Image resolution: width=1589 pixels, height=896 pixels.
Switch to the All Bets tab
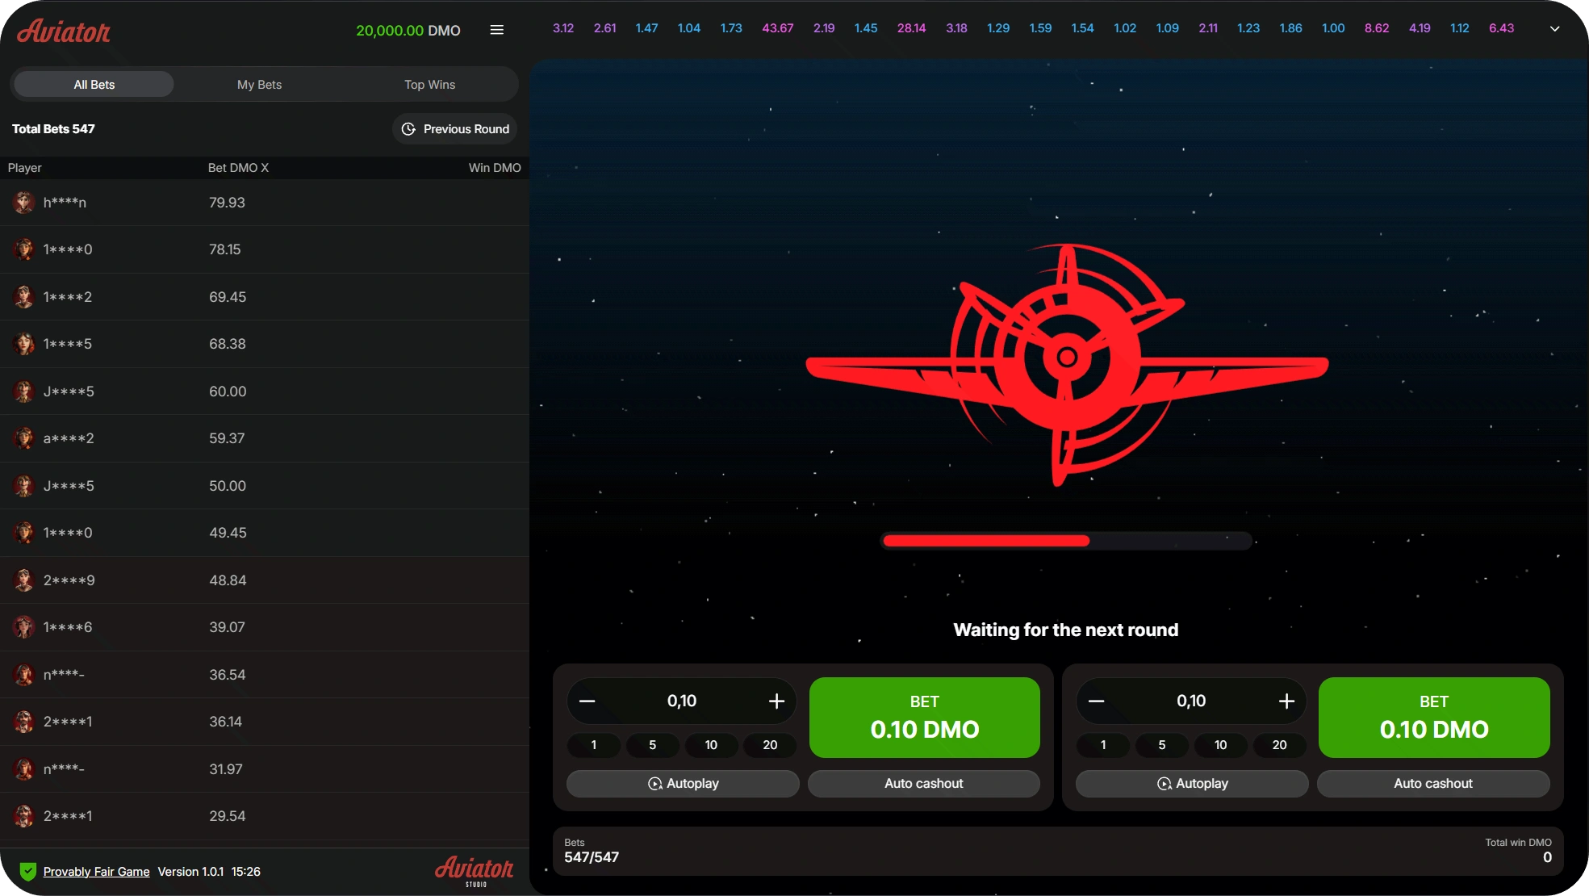tap(94, 84)
